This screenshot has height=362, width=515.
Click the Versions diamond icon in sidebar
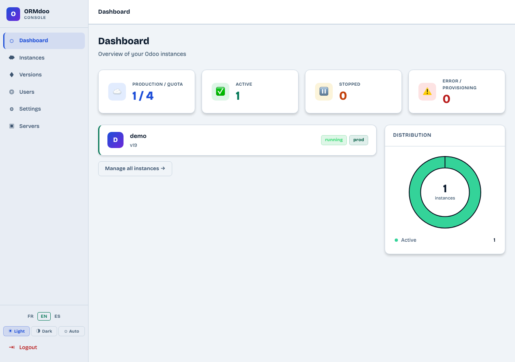(x=12, y=75)
